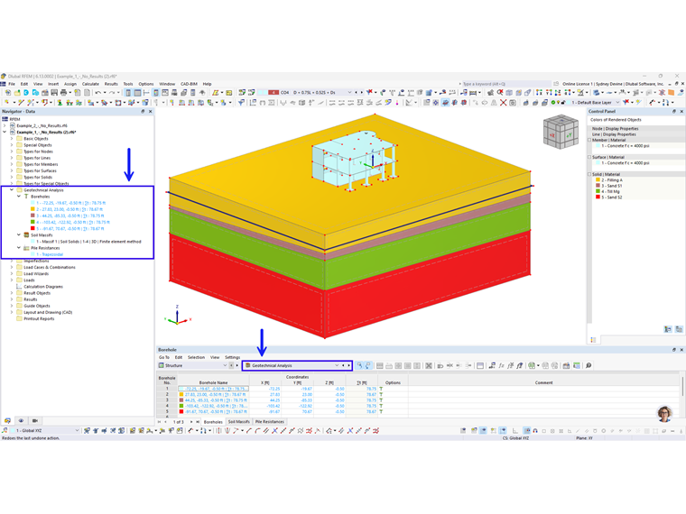The image size is (686, 514).
Task: Open the Go To menu in Borehole panel
Action: (x=164, y=357)
